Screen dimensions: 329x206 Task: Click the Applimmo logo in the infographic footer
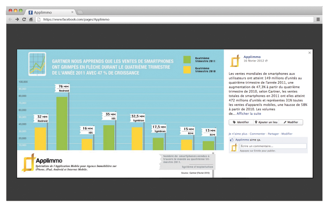tap(42, 162)
